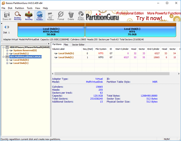Expand the Local Disk(C:) tree node
This screenshot has width=181, height=141.
click(x=7, y=54)
